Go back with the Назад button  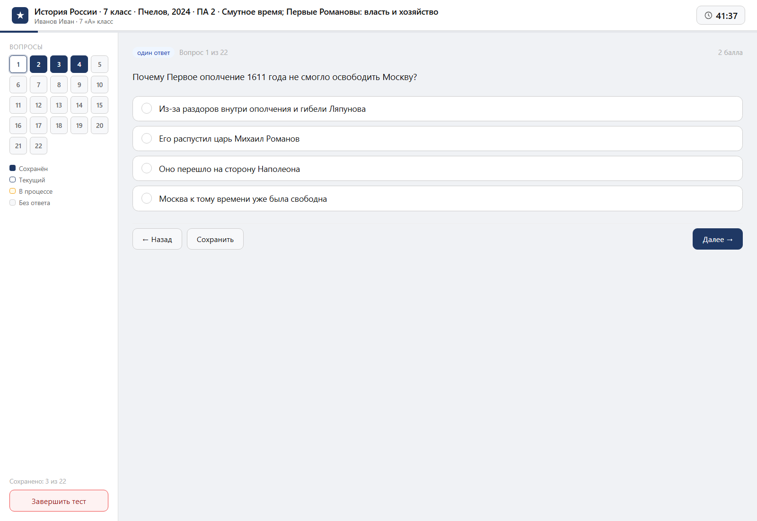point(157,239)
